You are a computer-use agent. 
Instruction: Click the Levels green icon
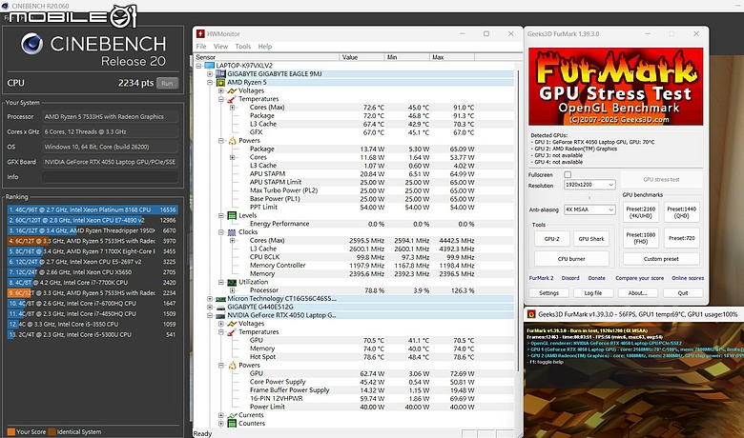(x=232, y=215)
